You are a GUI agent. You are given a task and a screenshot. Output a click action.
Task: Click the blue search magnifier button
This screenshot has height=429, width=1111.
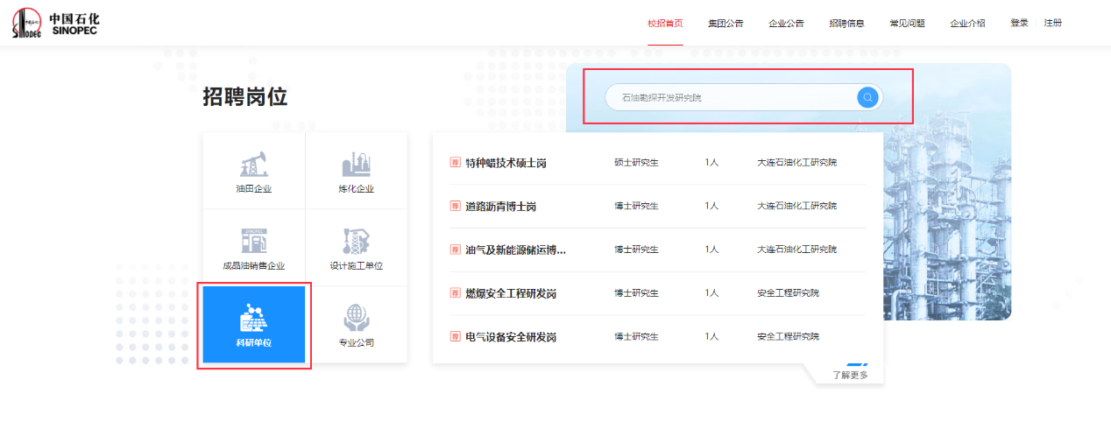pyautogui.click(x=867, y=97)
